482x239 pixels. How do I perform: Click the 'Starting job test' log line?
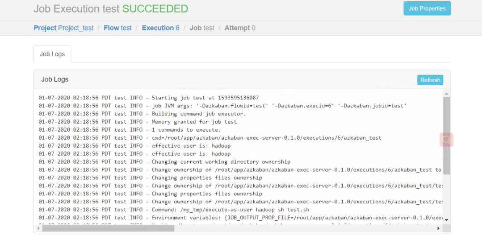pos(149,98)
